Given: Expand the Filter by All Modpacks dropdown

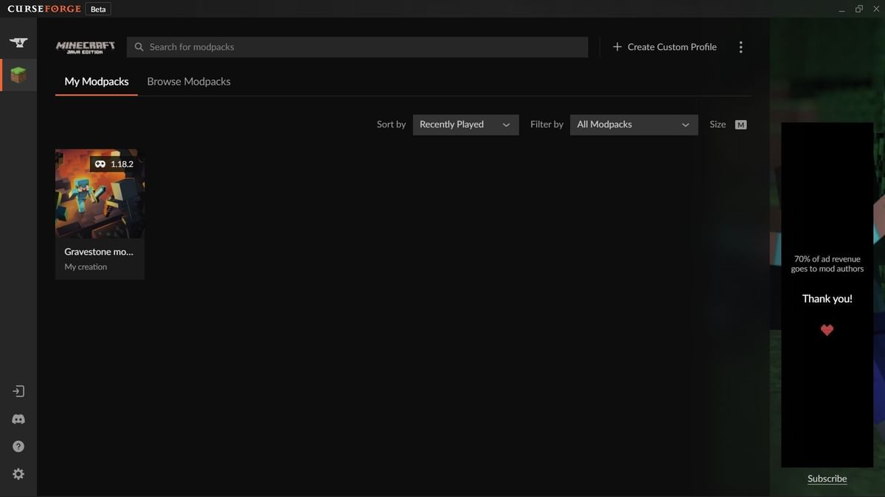Looking at the screenshot, I should pos(634,124).
